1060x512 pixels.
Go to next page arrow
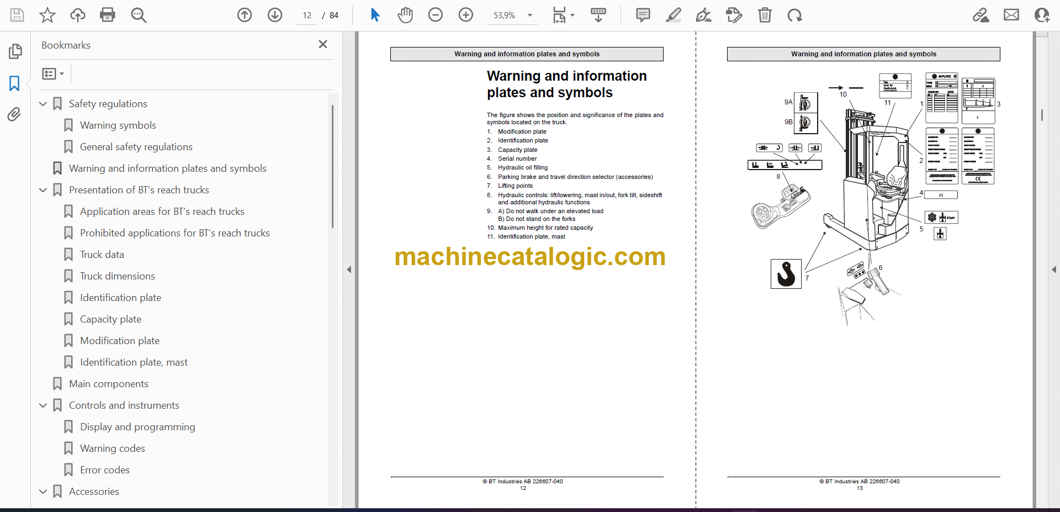tap(275, 15)
